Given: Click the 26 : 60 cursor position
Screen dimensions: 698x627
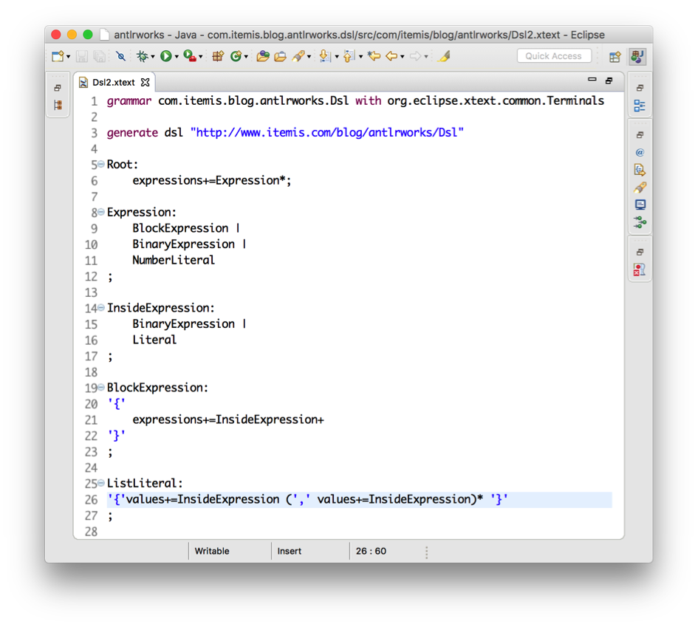Looking at the screenshot, I should pos(371,551).
